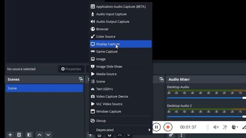The width and height of the screenshot is (246, 138).
Task: Choose the Image source option
Action: click(x=120, y=59)
